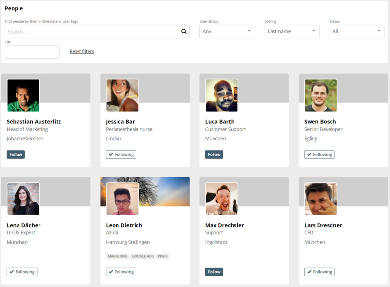Open the Status dropdown set to All
Viewport: 390px width, 287px height.
[x=357, y=32]
